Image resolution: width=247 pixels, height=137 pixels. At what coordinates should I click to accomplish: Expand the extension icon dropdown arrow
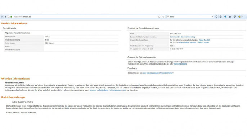point(243,16)
